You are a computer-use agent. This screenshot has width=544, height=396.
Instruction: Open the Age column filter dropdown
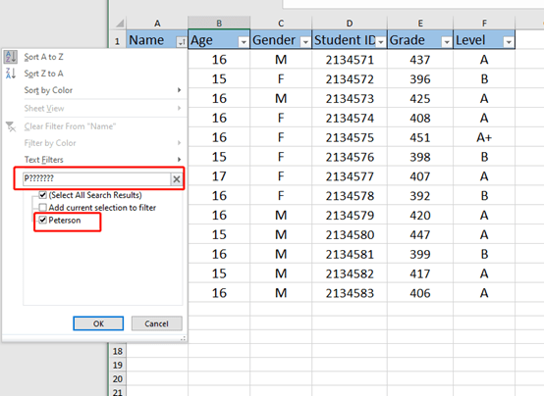coord(244,42)
